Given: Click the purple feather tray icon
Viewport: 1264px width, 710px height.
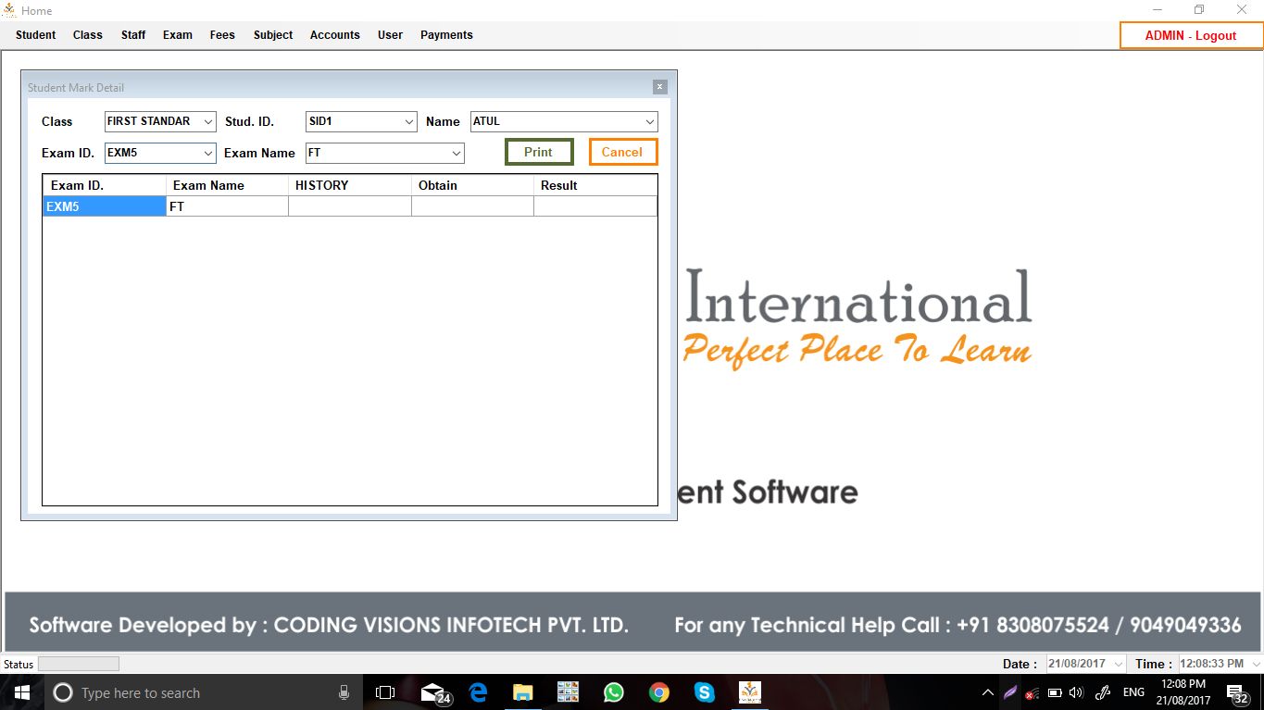Looking at the screenshot, I should pos(1010,692).
